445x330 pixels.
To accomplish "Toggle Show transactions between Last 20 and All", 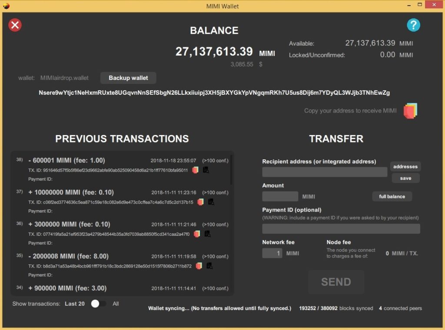I will (x=98, y=304).
